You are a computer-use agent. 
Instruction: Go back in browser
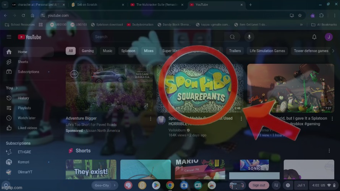tap(5, 15)
